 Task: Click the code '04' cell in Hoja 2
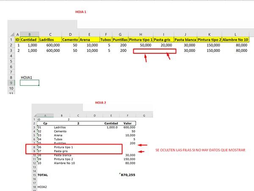(45, 139)
